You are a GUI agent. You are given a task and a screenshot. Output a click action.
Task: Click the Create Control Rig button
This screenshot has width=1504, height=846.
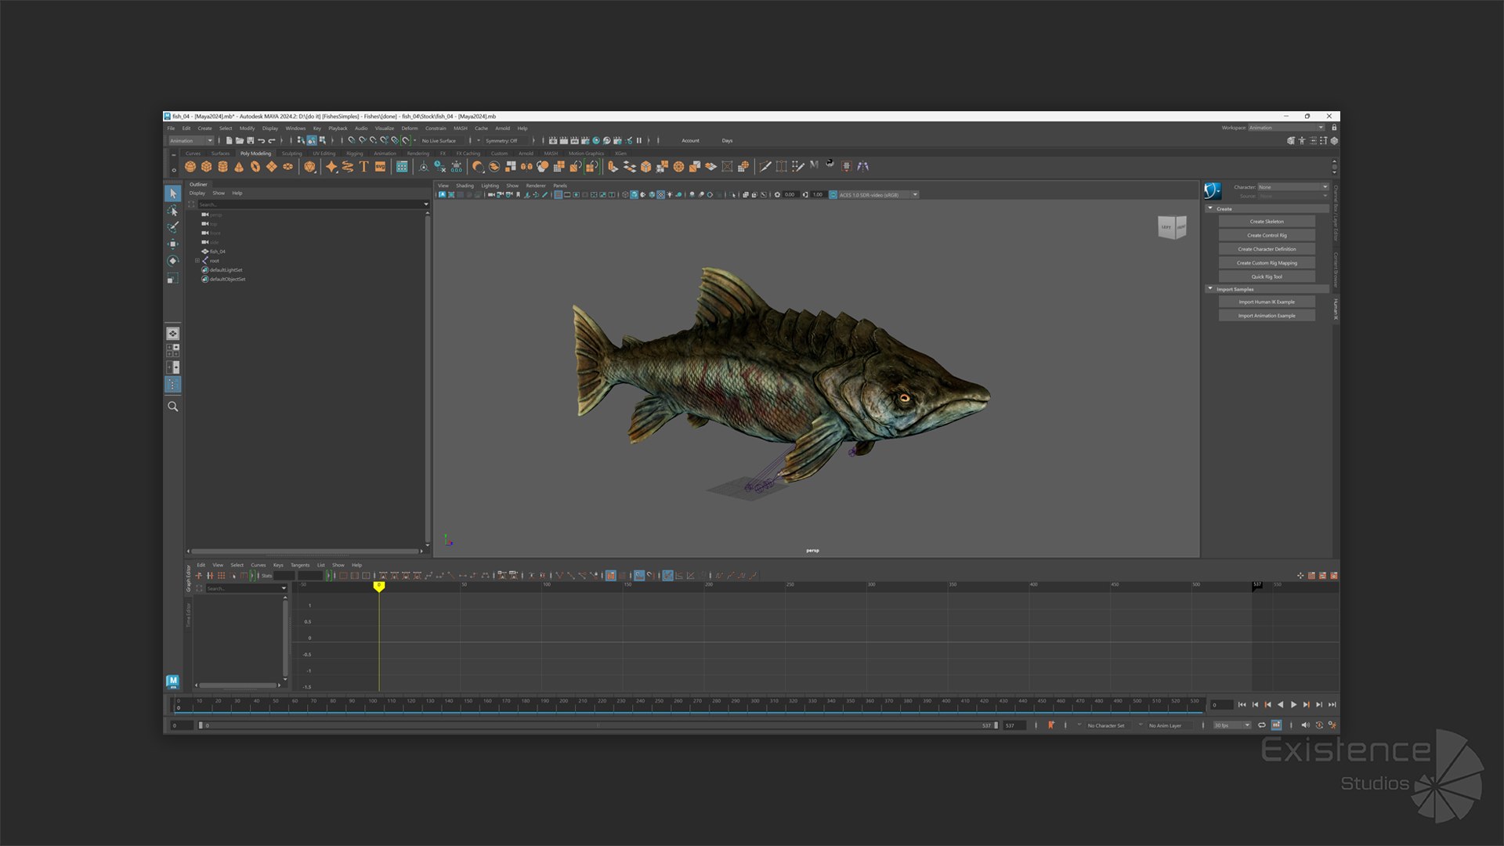pyautogui.click(x=1267, y=236)
